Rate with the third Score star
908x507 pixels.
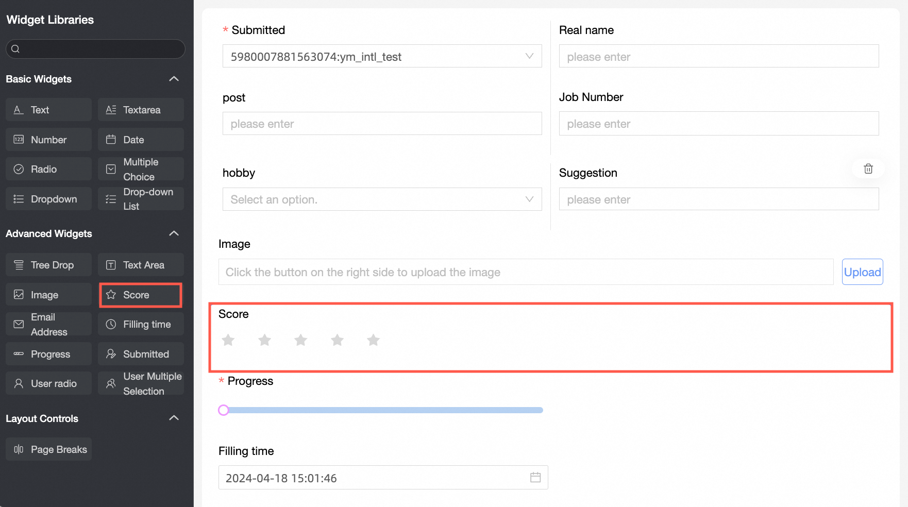click(x=301, y=340)
